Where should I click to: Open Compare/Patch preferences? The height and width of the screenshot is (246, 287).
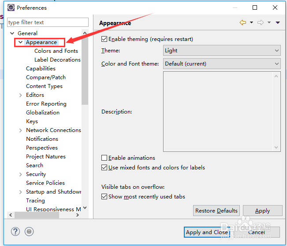[x=46, y=77]
